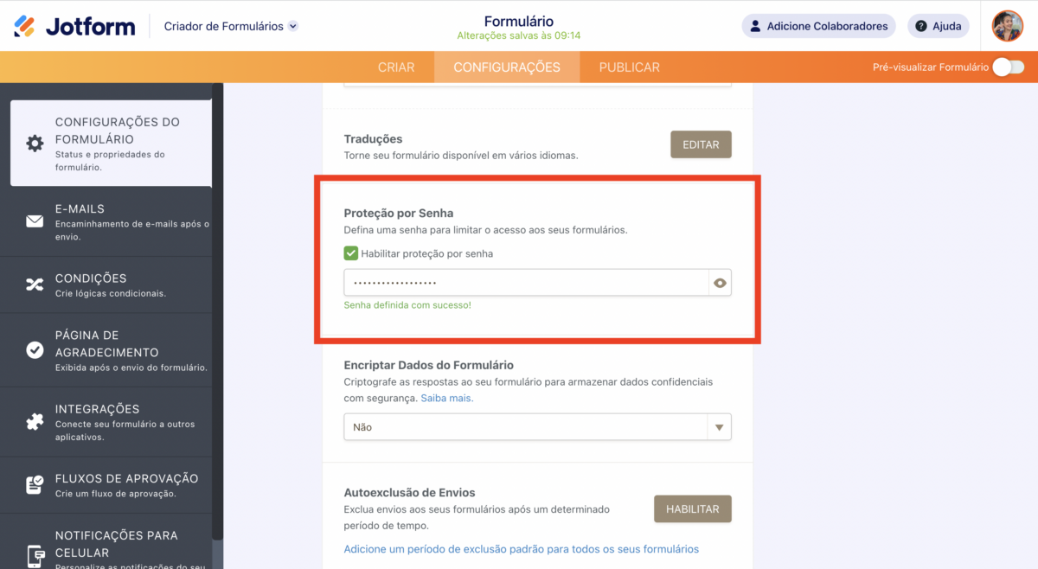The height and width of the screenshot is (569, 1038).
Task: Open the user profile avatar
Action: click(1007, 26)
